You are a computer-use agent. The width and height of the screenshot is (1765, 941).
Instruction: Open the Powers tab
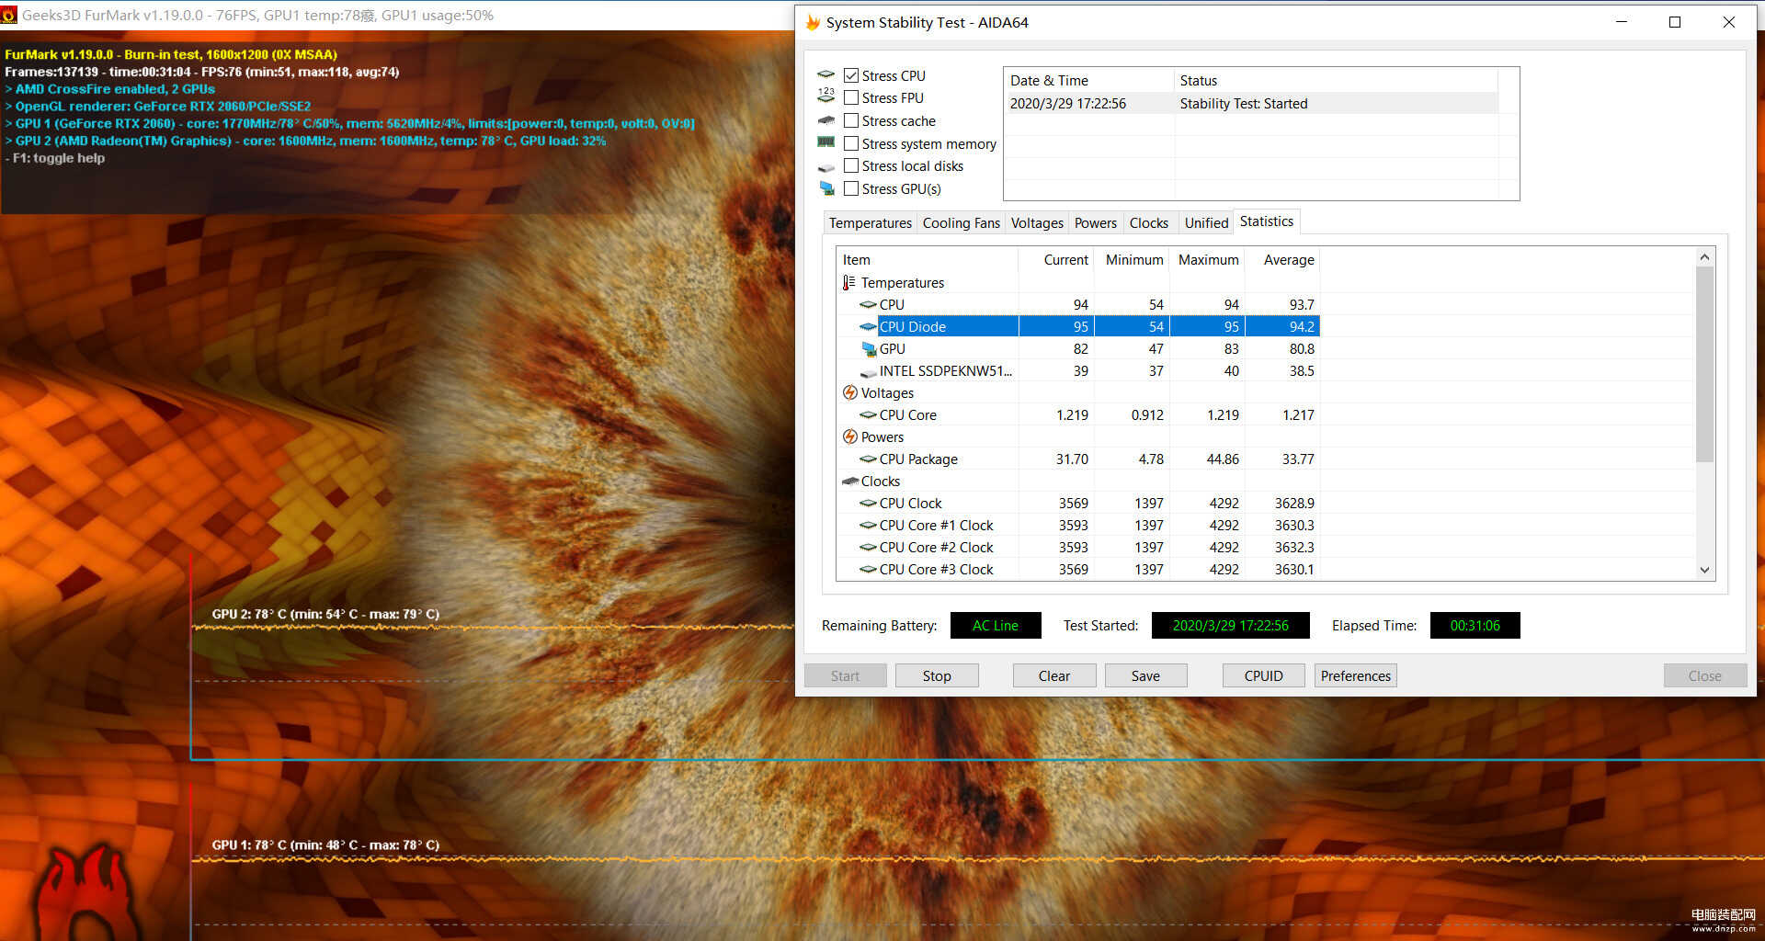coord(1095,223)
